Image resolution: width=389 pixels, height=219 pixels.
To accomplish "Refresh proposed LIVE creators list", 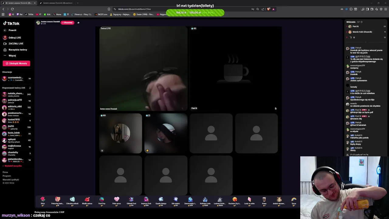I will tap(30, 88).
